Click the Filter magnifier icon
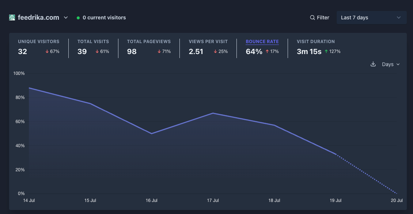Screen dimensions: 413x214 click(x=312, y=18)
